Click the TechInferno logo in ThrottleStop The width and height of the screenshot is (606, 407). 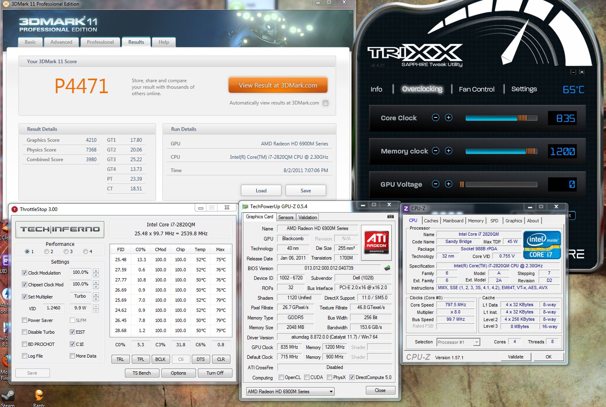pos(60,229)
